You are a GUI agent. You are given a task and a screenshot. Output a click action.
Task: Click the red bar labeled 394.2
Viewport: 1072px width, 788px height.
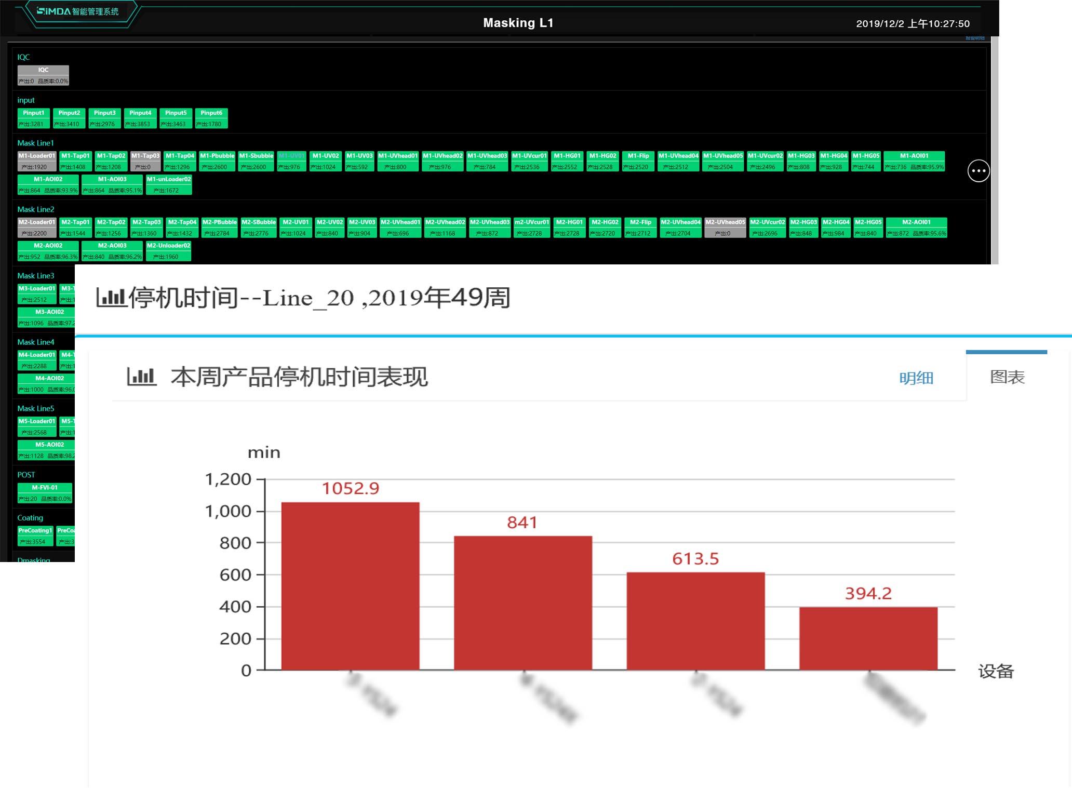pyautogui.click(x=868, y=638)
